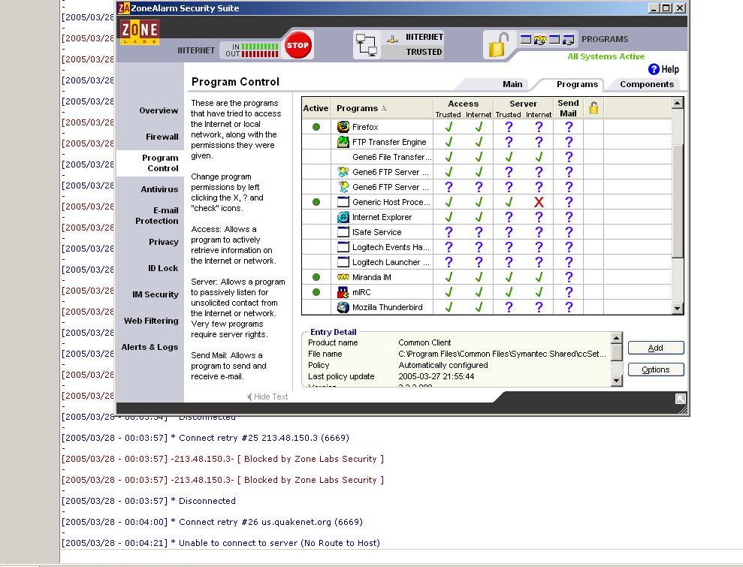
Task: Click the Mozilla Thunderbird icon
Action: [343, 307]
